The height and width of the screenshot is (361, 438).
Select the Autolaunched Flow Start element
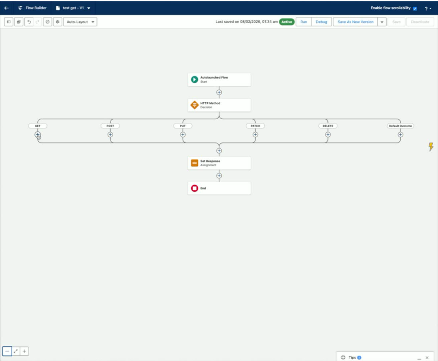tap(219, 79)
